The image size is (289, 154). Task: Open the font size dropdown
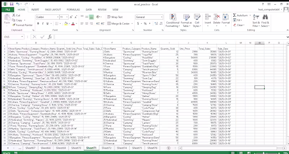pos(67,17)
